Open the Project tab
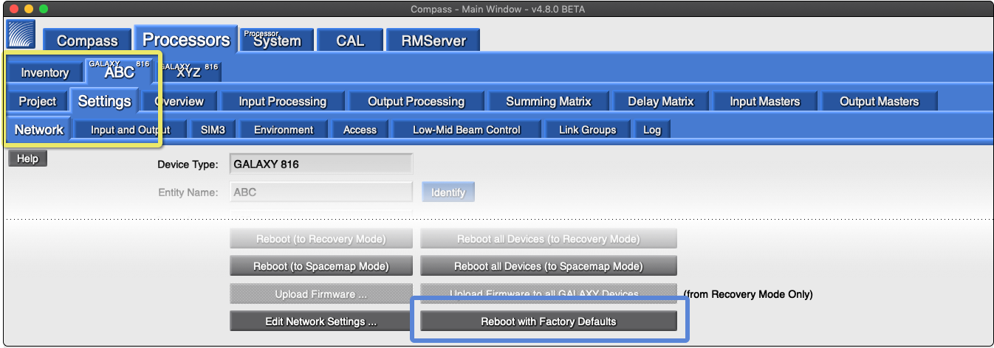The height and width of the screenshot is (348, 994). (x=38, y=101)
